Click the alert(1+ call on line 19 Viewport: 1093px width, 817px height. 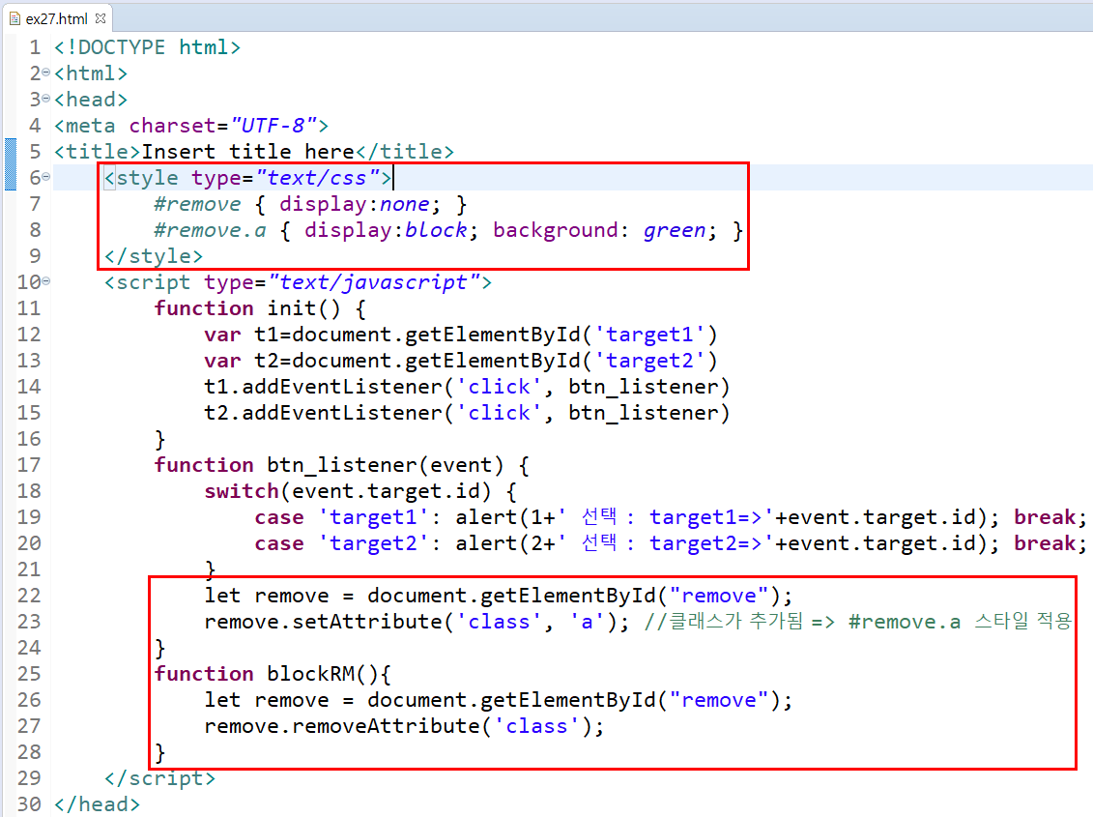pos(727,517)
